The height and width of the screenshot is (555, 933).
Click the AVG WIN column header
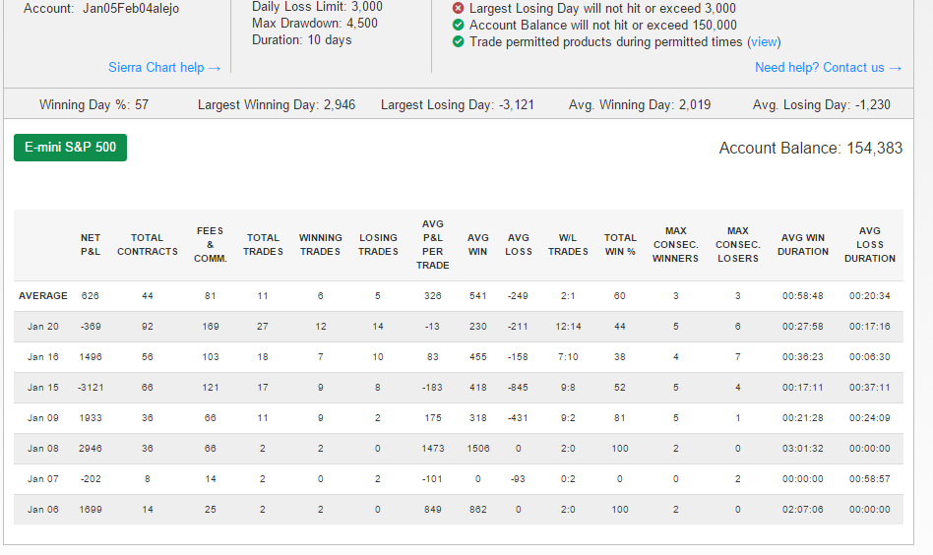(477, 244)
